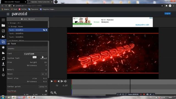Open the camera settings sidebar icon

click(3, 53)
